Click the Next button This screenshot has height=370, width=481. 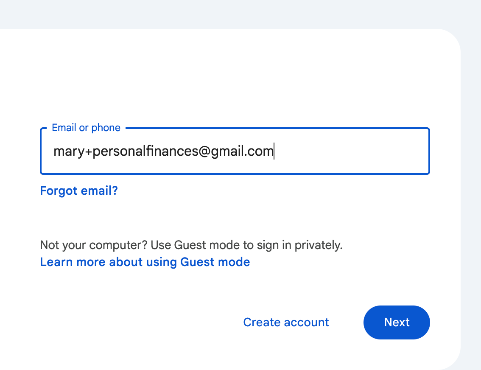click(397, 322)
